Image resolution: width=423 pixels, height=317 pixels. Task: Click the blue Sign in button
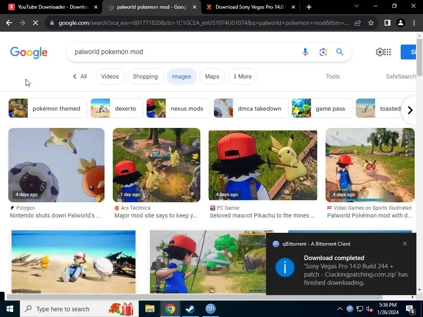(x=409, y=52)
